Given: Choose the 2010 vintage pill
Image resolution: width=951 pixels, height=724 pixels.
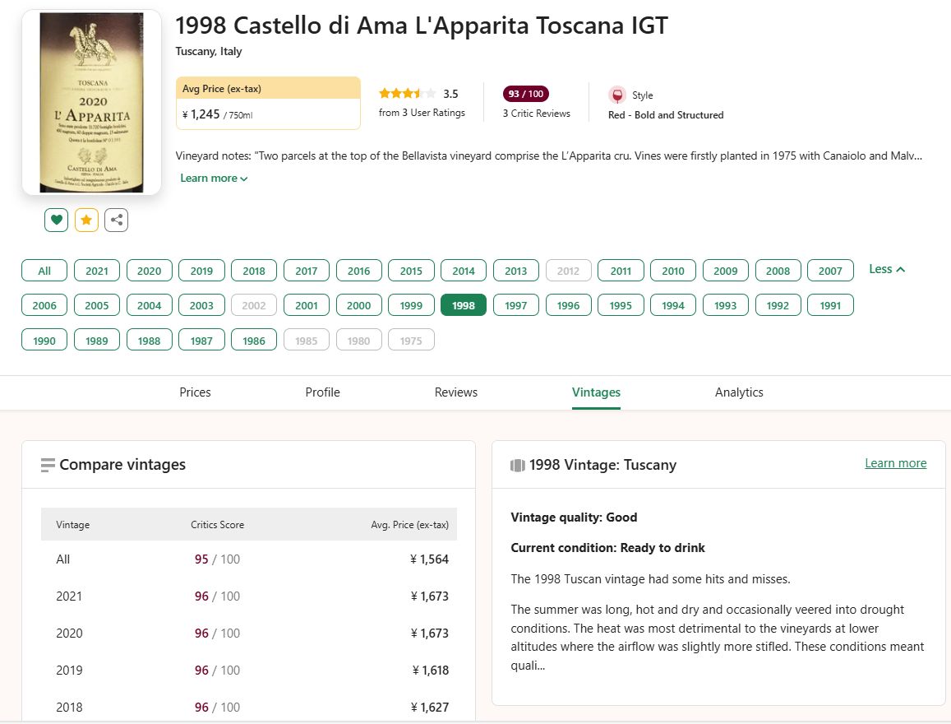Looking at the screenshot, I should 673,271.
